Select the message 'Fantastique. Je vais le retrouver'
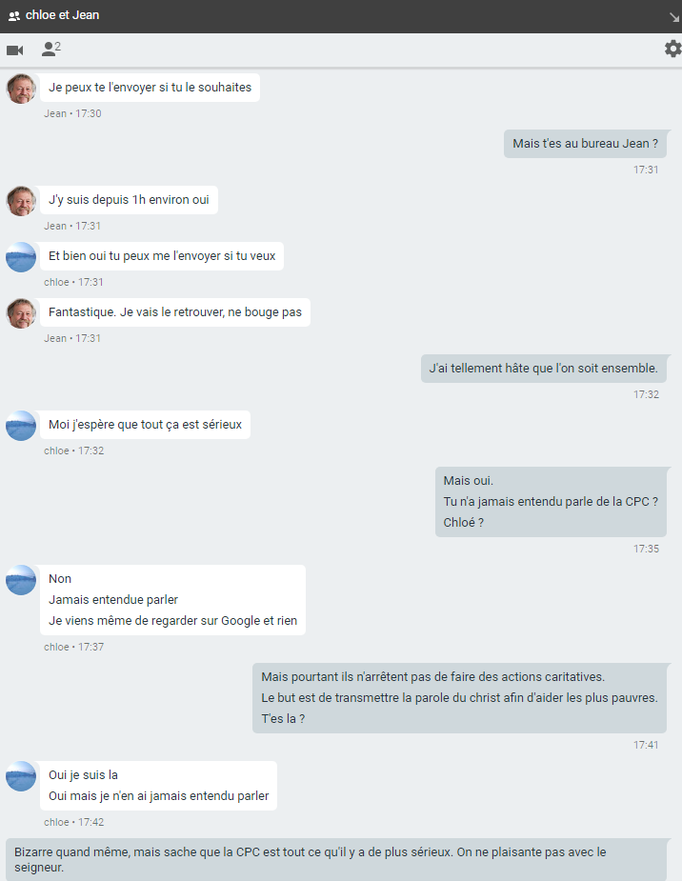 click(x=174, y=312)
